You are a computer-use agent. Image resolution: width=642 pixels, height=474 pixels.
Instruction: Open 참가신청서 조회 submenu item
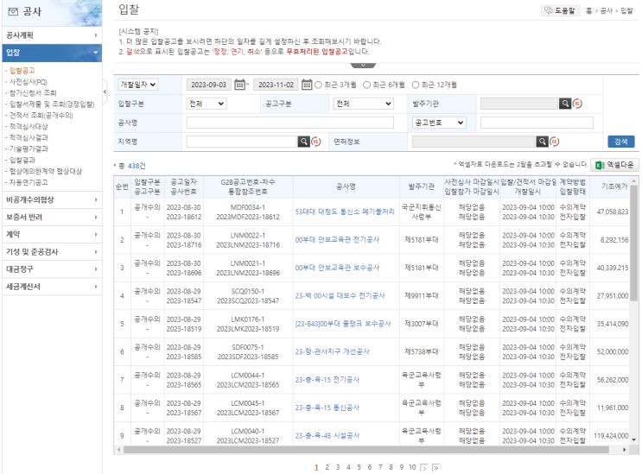coord(33,93)
